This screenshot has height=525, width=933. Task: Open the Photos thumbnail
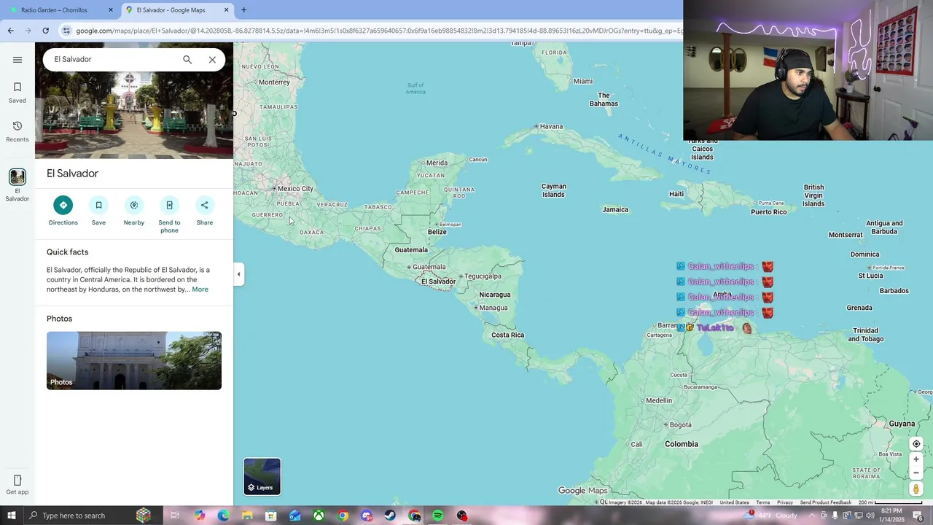click(x=134, y=360)
